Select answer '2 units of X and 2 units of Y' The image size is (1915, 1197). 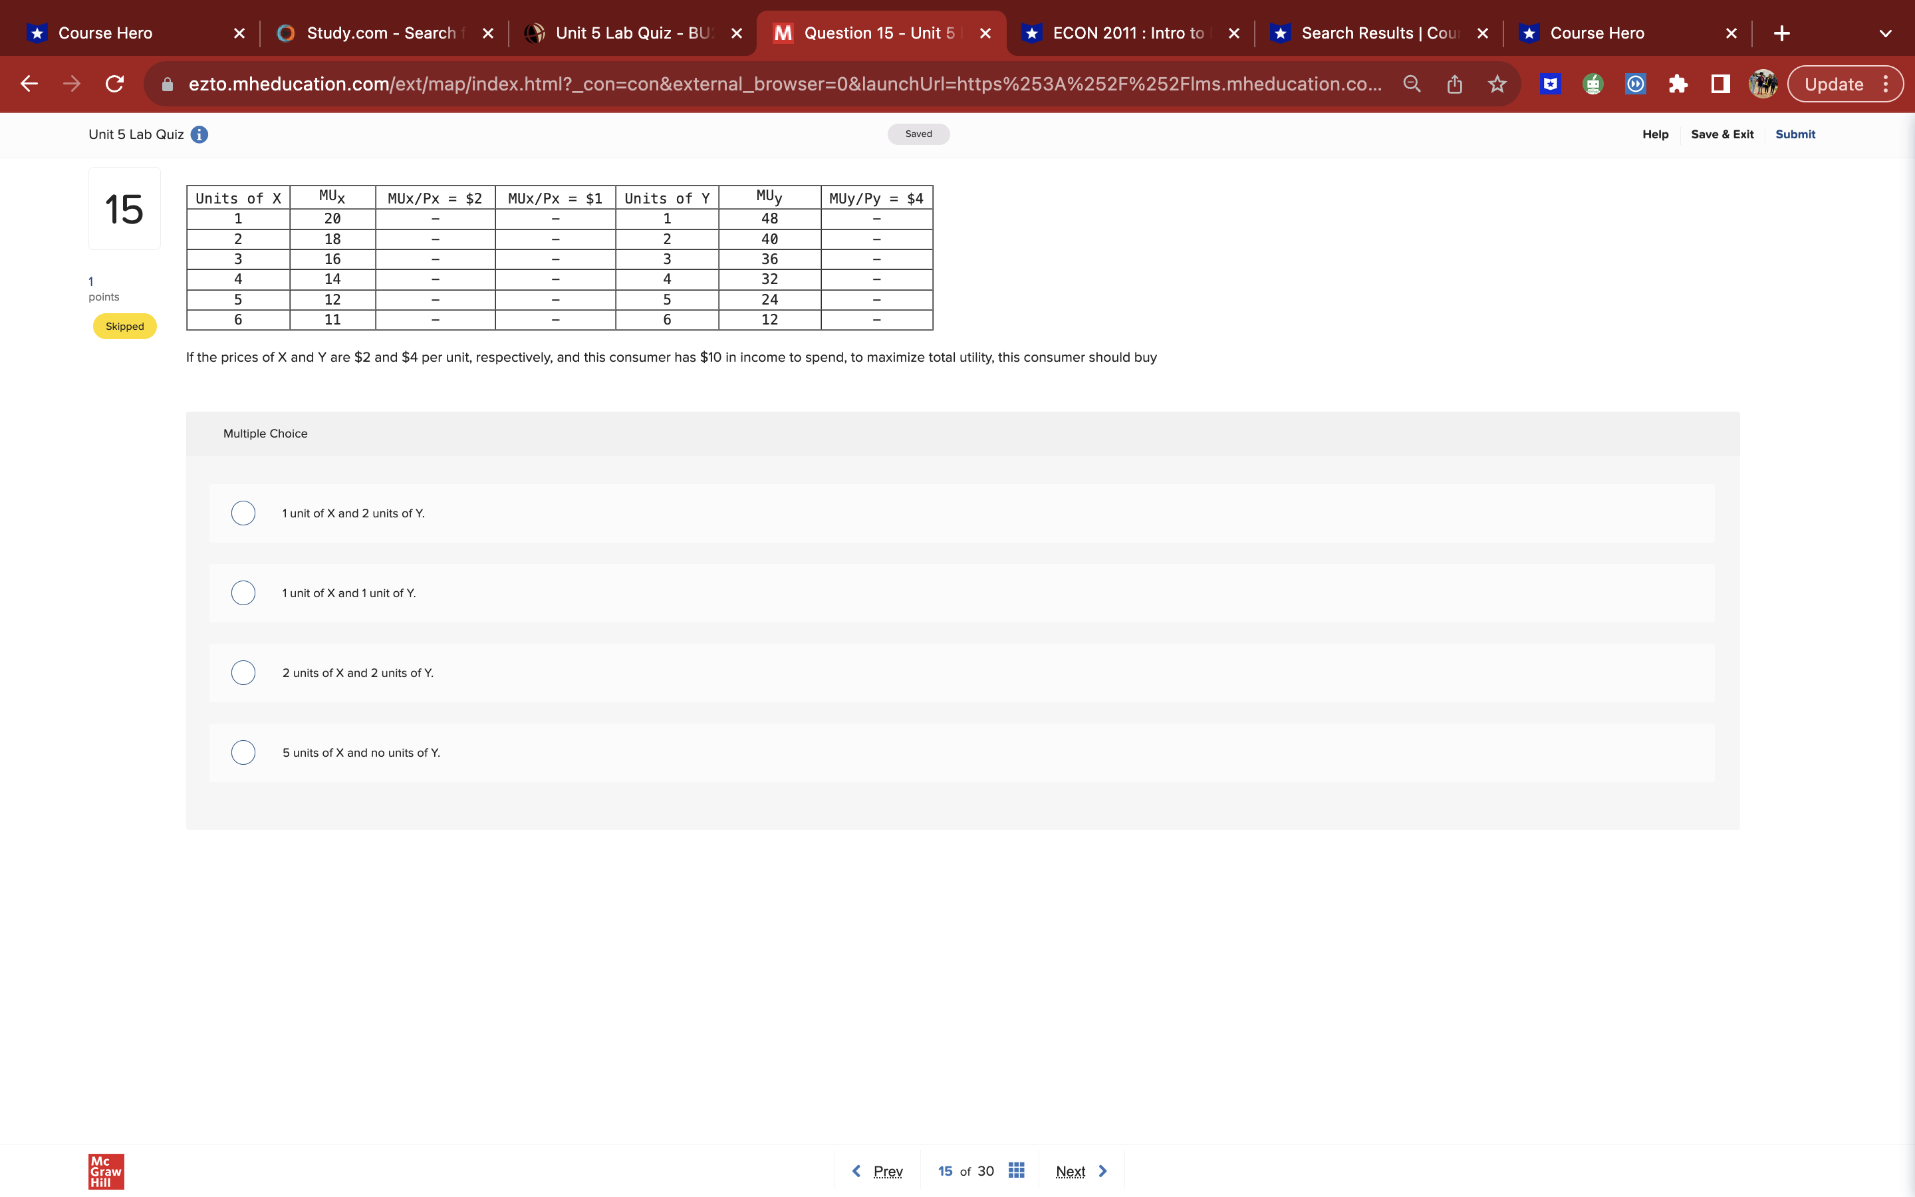coord(243,672)
